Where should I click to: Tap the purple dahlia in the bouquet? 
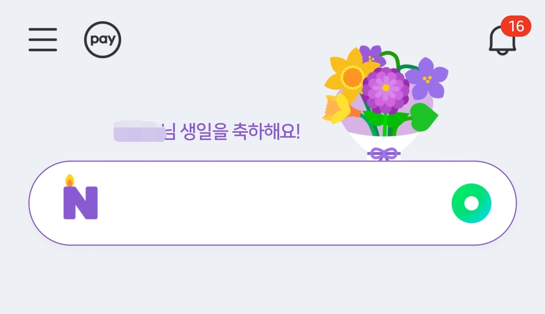pos(385,90)
